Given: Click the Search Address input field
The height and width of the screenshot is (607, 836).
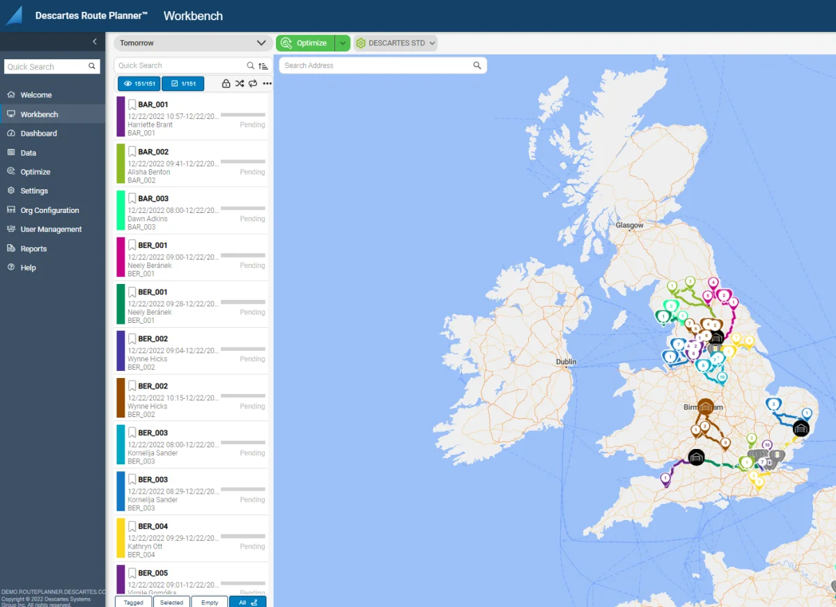Looking at the screenshot, I should [x=376, y=65].
